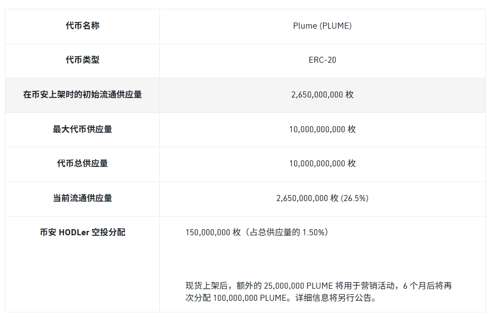Select the 150,000,000 枚 airdrop allocation text

tap(213, 232)
